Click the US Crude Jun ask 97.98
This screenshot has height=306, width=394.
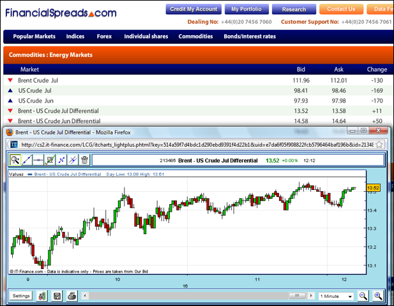tap(338, 101)
